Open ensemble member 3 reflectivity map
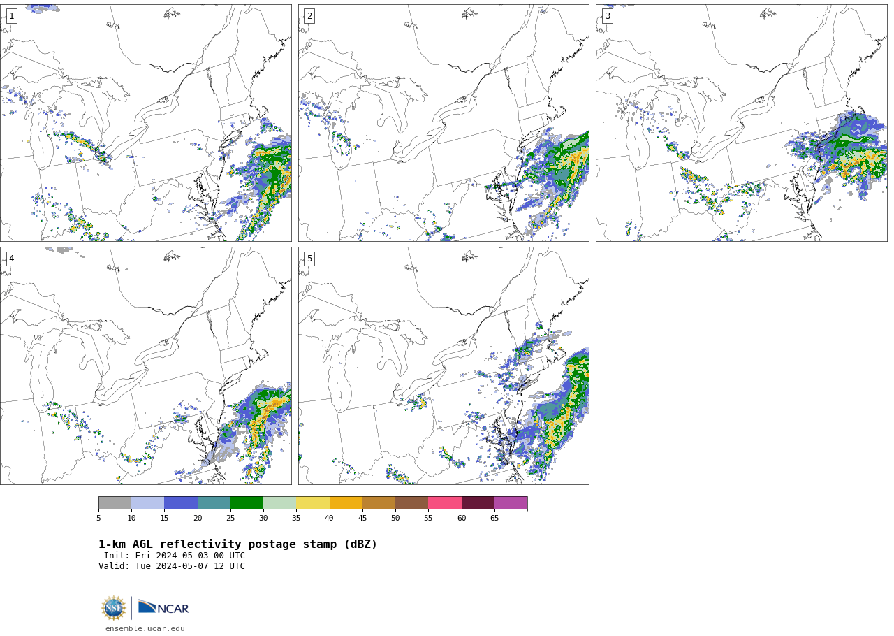Image resolution: width=894 pixels, height=636 pixels. tap(741, 123)
